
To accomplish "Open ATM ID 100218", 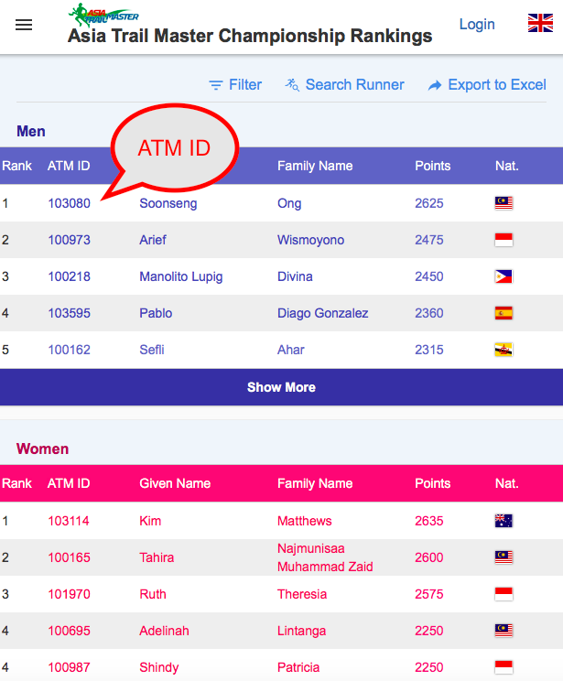I will 69,276.
